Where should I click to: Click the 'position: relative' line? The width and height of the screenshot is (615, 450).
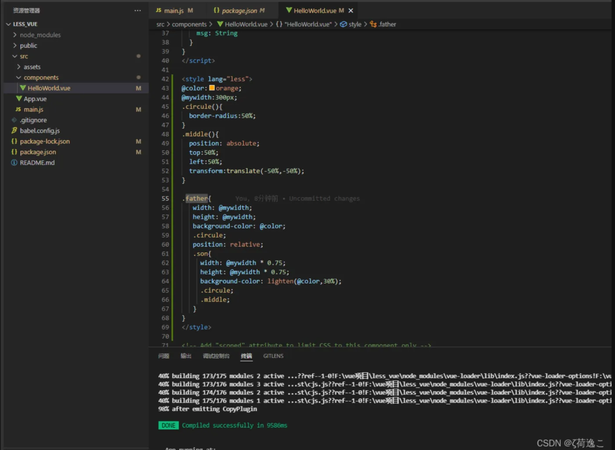click(x=228, y=244)
